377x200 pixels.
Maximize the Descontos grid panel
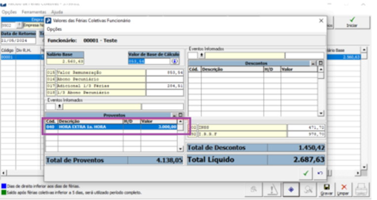(x=321, y=63)
